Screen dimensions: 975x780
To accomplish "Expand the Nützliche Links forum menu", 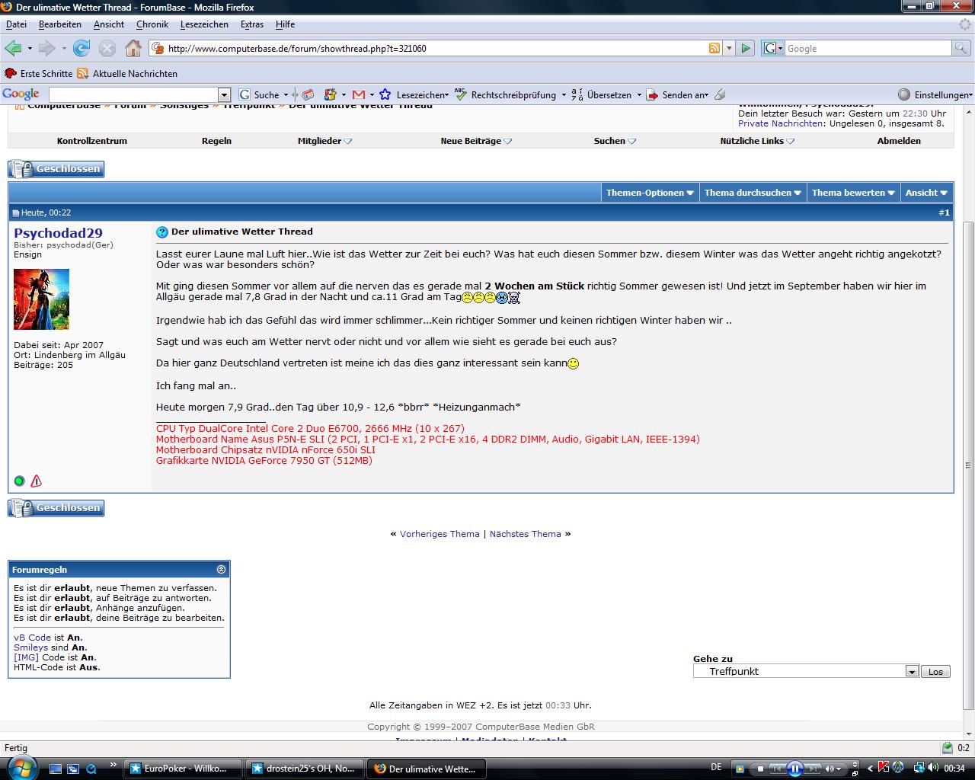I will 757,141.
